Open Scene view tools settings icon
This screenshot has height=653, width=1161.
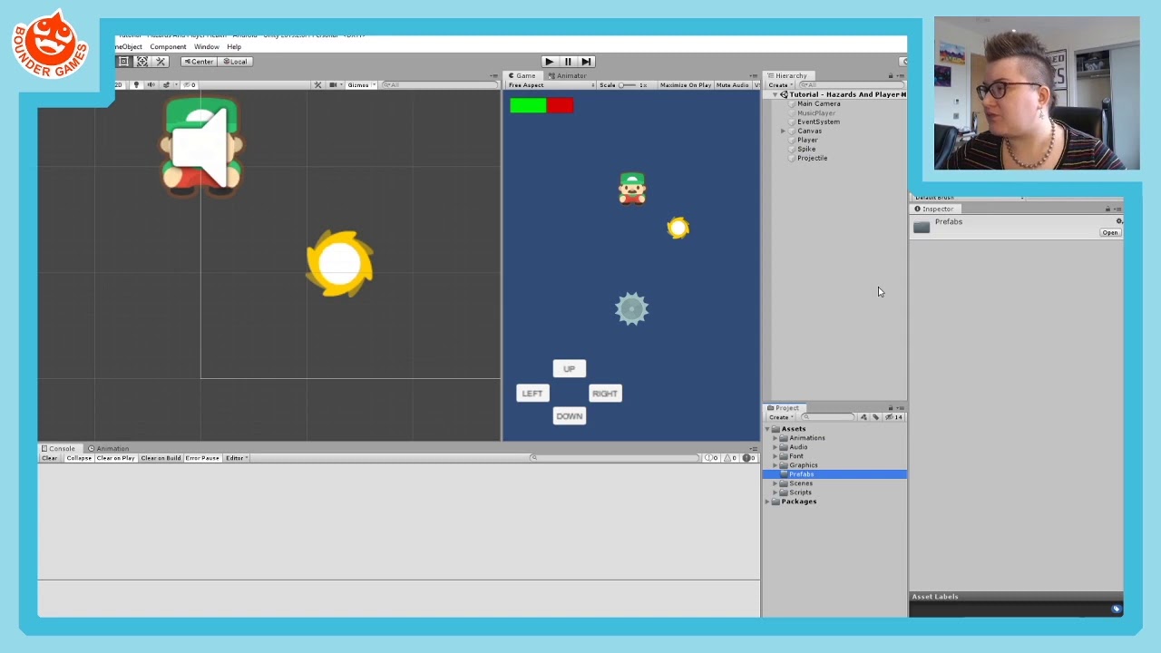[317, 85]
